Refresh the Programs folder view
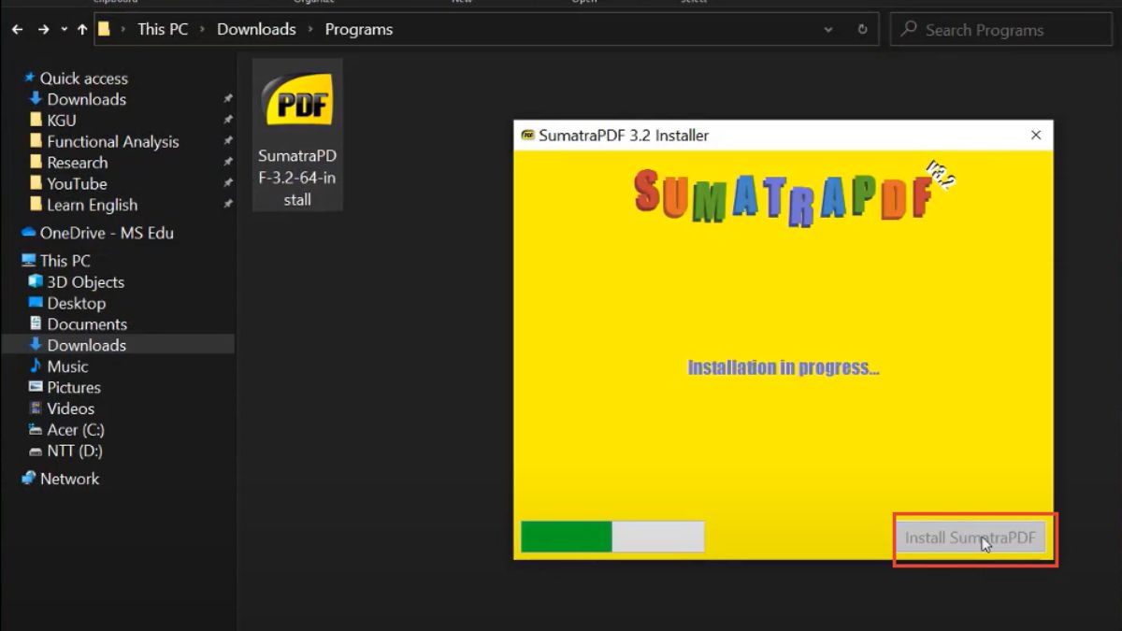 862,30
